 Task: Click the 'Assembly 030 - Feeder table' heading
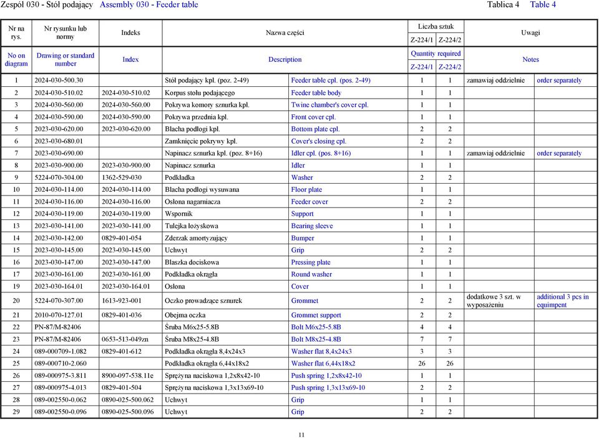click(x=149, y=5)
